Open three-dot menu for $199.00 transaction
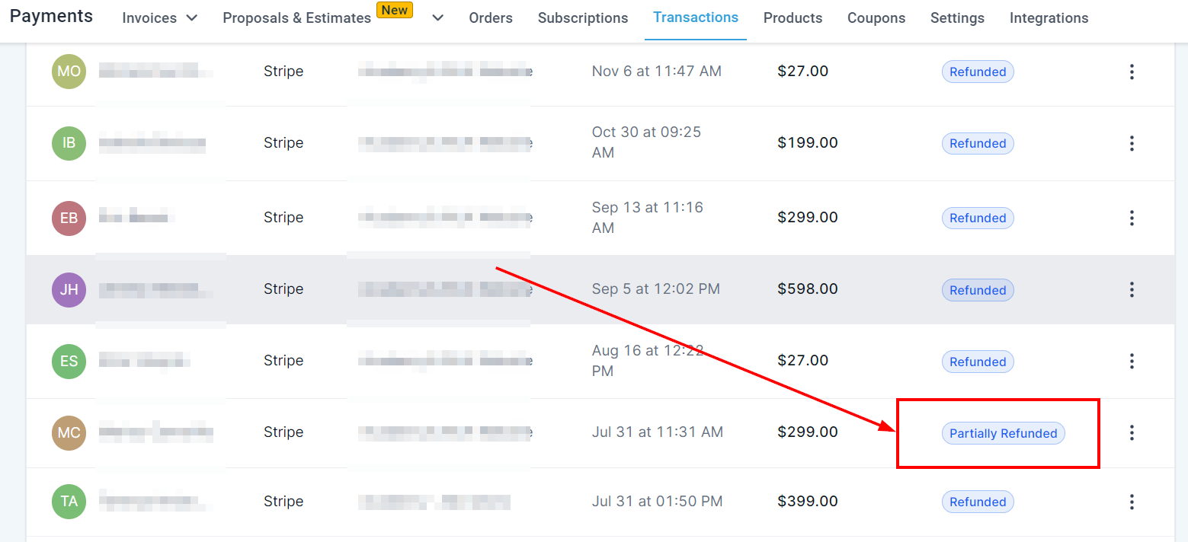 point(1132,143)
